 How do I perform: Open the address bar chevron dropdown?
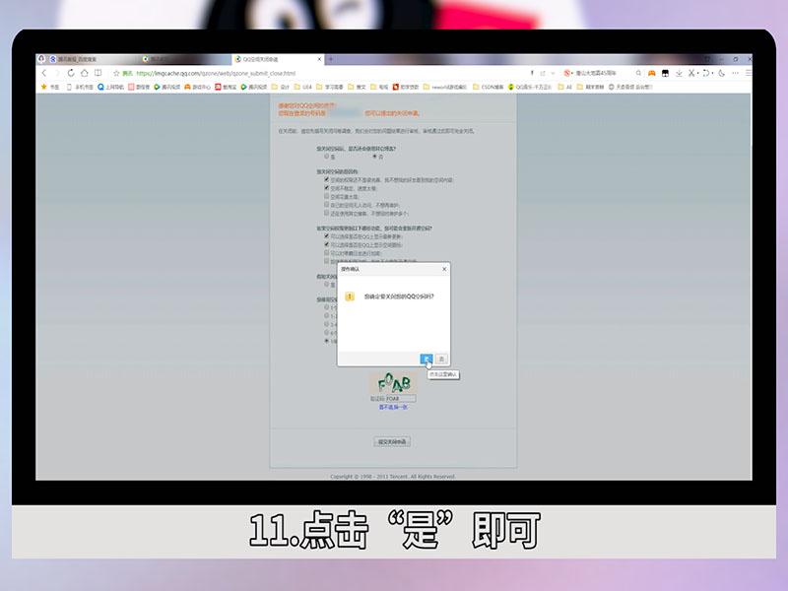coord(554,73)
